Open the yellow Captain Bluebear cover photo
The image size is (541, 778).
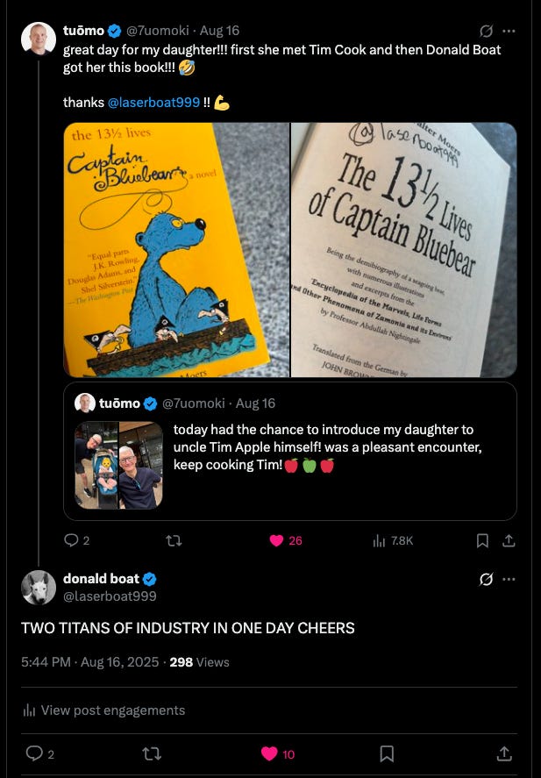coord(176,250)
